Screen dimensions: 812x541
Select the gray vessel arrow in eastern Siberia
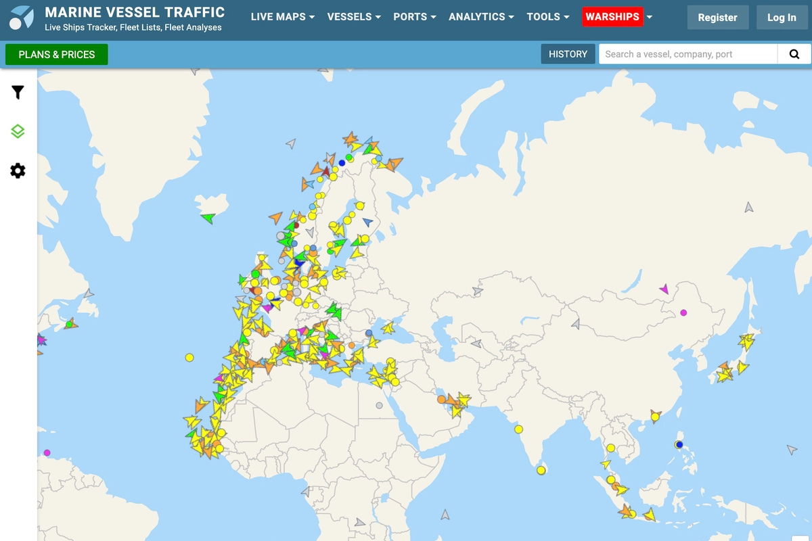pyautogui.click(x=748, y=208)
